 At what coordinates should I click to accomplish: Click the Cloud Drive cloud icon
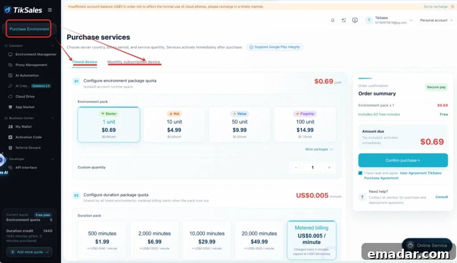pos(10,96)
